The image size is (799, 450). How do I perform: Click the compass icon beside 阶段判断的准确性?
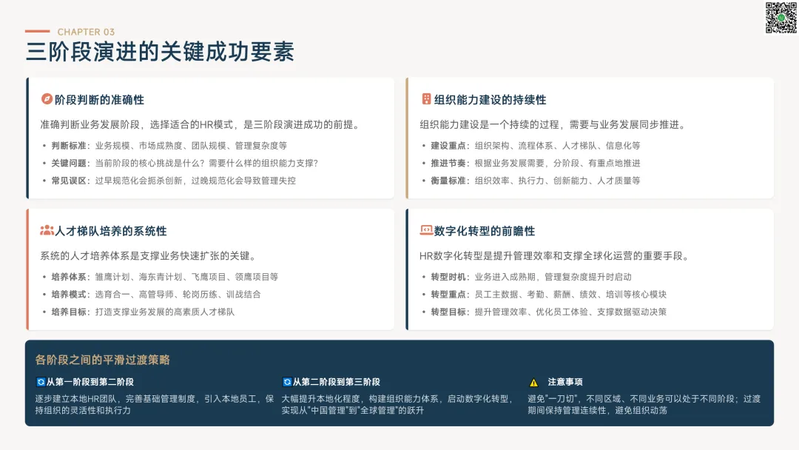click(x=47, y=99)
